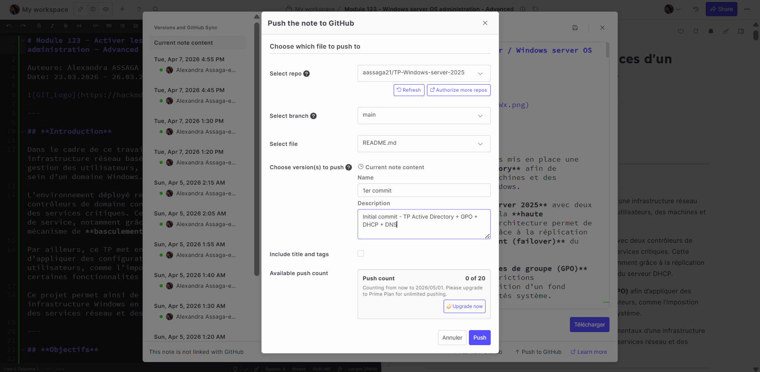Click Authorize more repos

point(459,90)
